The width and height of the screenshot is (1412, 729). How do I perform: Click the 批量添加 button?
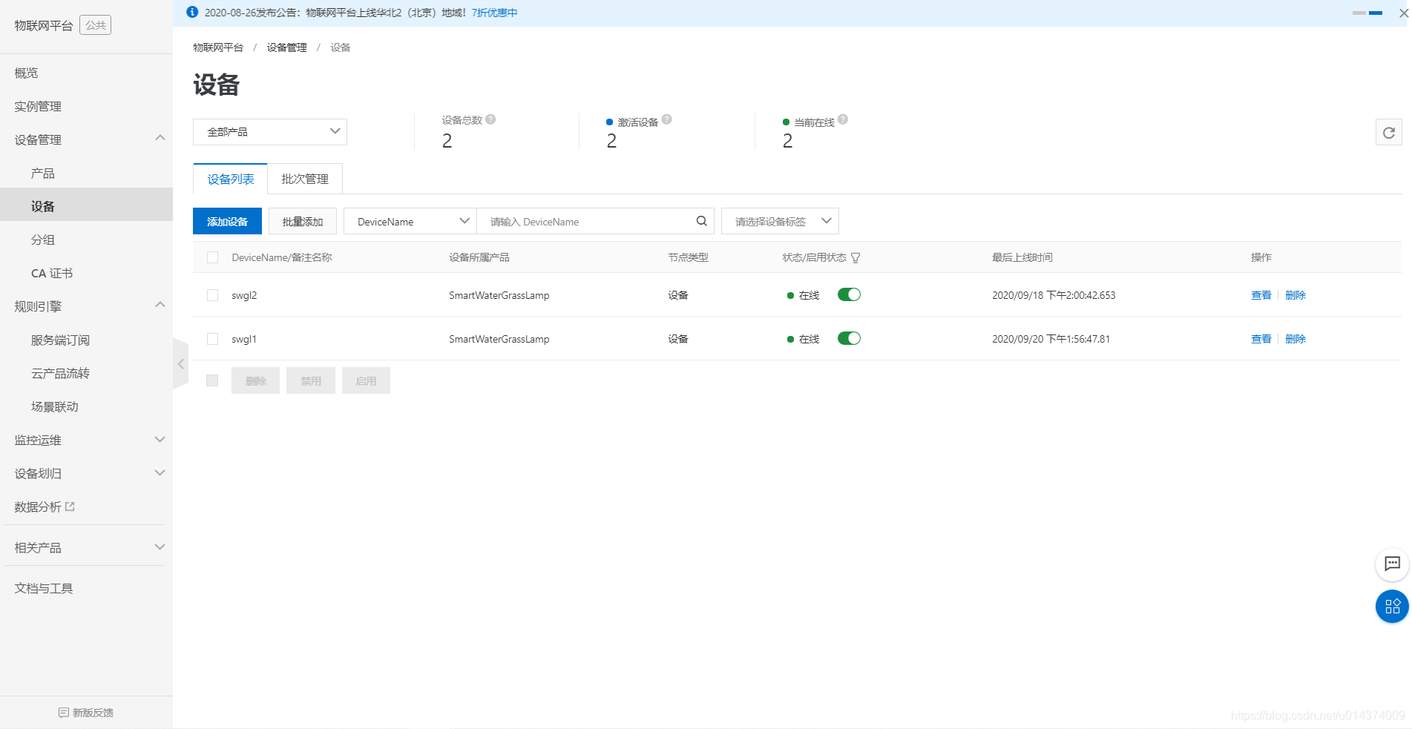pyautogui.click(x=303, y=221)
